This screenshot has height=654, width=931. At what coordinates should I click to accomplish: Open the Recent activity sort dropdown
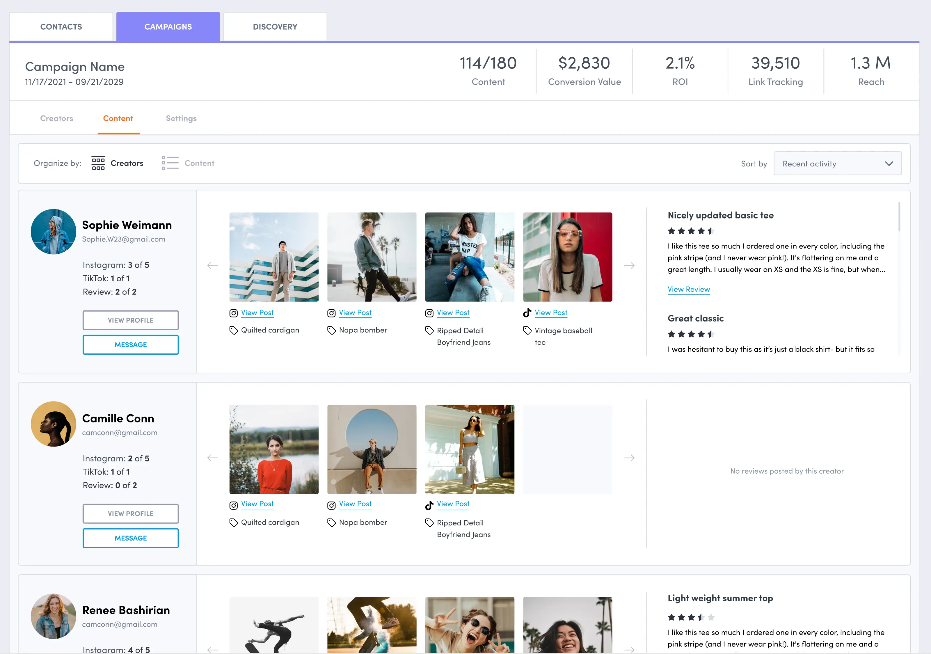837,163
